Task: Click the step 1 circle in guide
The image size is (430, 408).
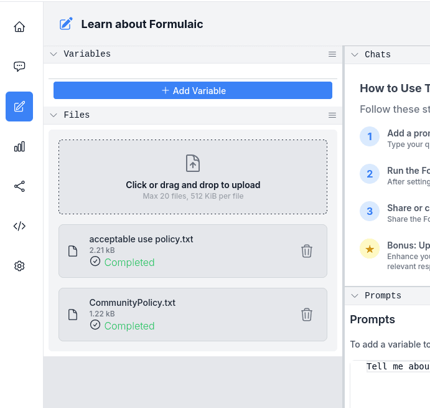Action: pyautogui.click(x=370, y=136)
